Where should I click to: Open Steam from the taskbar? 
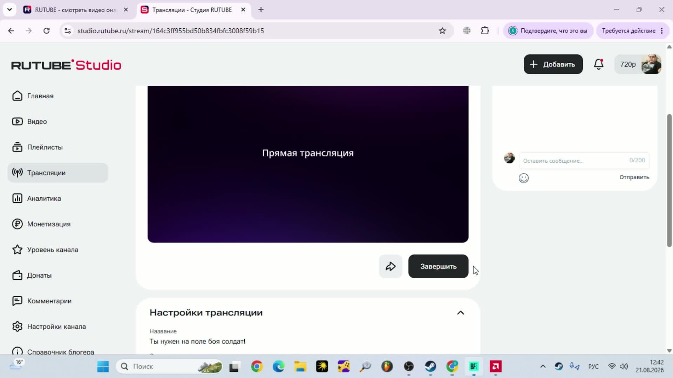click(x=431, y=366)
